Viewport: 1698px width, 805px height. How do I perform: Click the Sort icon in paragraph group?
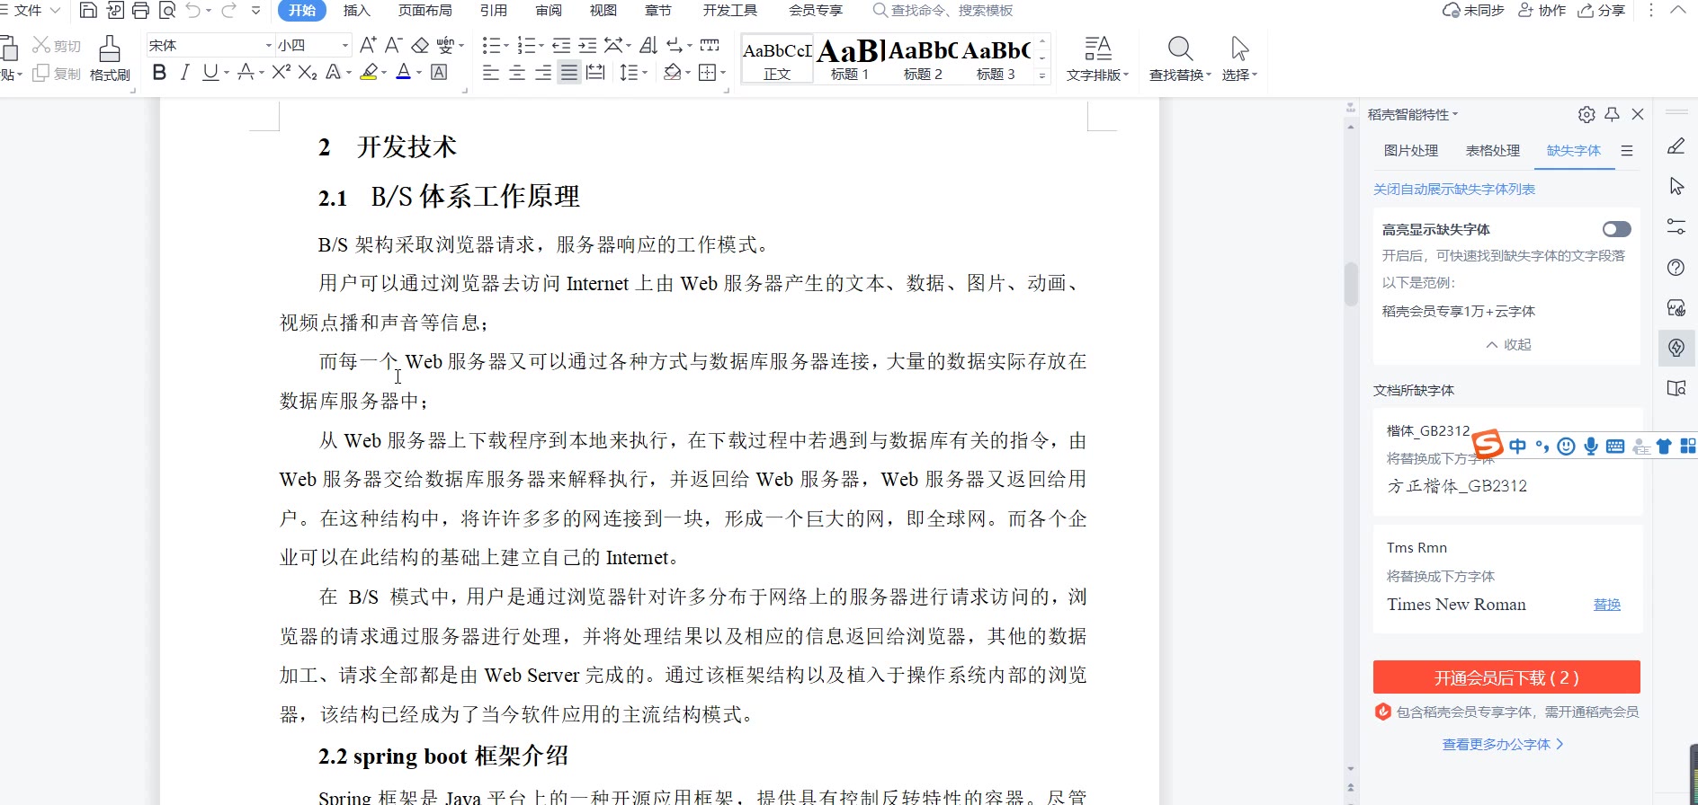tap(648, 45)
